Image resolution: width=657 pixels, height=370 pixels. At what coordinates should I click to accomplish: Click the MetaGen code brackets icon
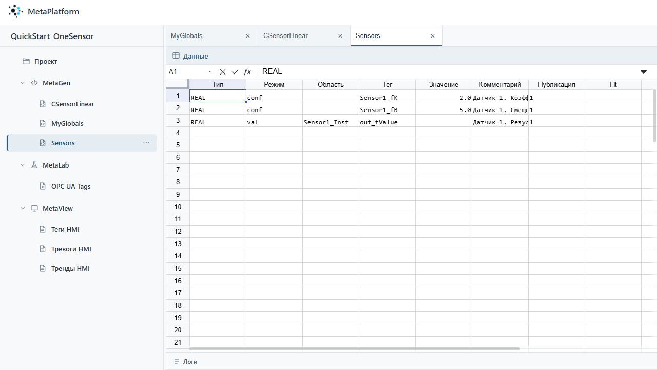(34, 83)
